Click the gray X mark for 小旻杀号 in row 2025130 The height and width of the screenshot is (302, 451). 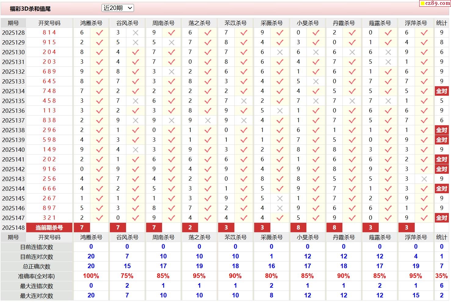[316, 52]
